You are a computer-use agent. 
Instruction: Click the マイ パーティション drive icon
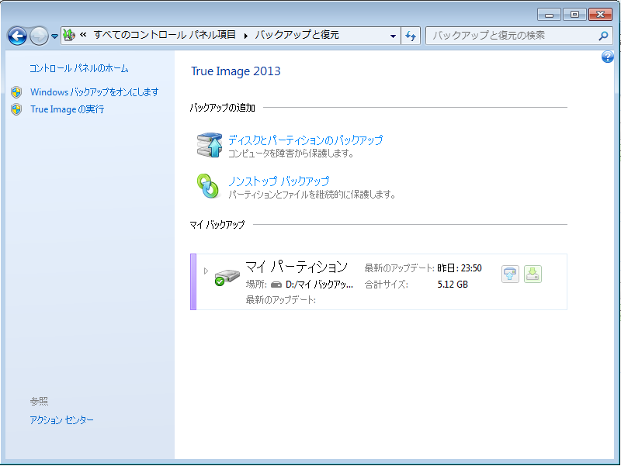(227, 278)
